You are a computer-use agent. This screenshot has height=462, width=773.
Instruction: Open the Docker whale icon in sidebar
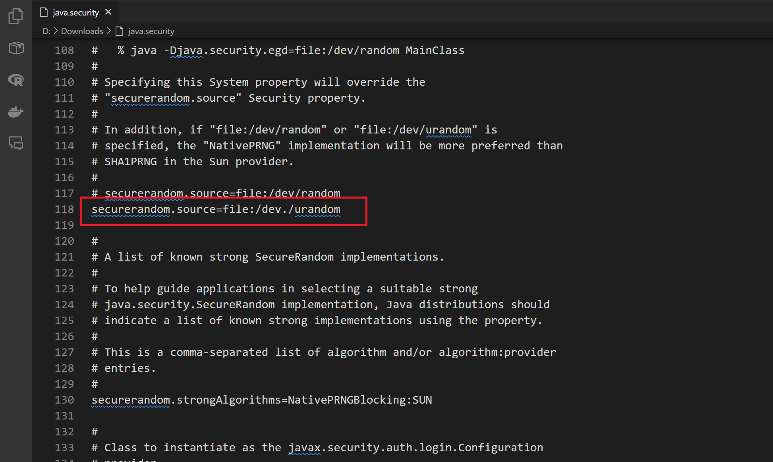click(16, 112)
